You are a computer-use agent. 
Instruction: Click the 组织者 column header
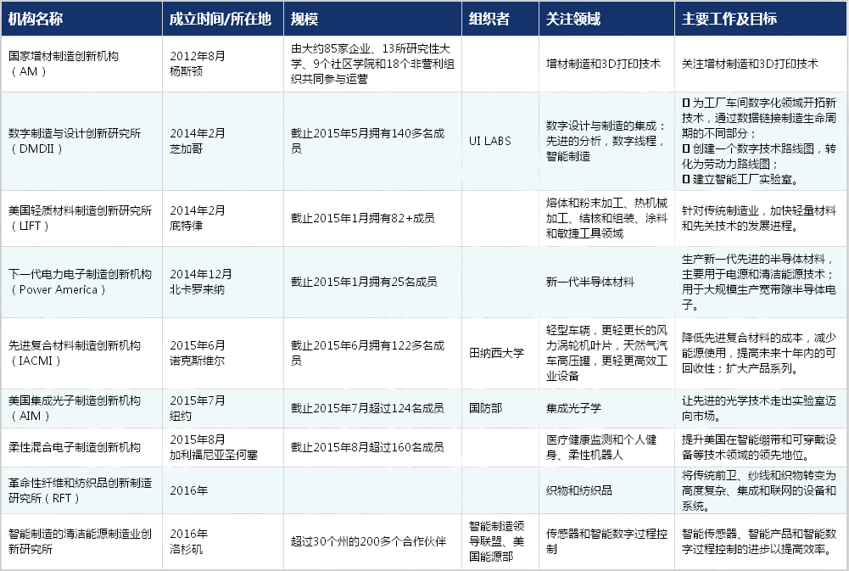(x=485, y=16)
